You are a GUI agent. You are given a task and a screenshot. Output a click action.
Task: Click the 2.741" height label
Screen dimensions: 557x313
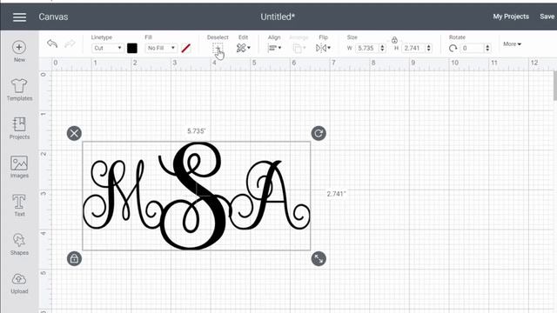coord(336,194)
